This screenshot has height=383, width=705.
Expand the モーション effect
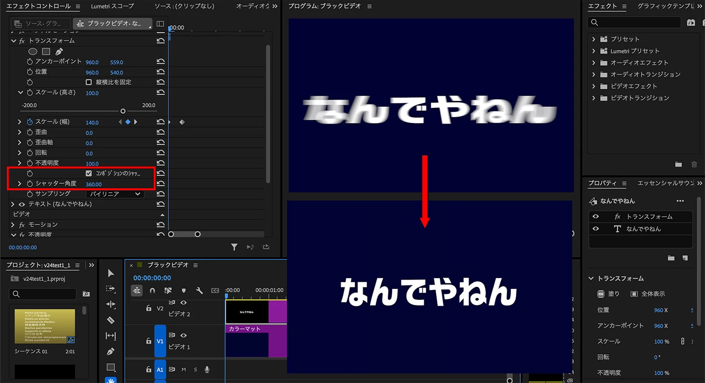point(13,225)
